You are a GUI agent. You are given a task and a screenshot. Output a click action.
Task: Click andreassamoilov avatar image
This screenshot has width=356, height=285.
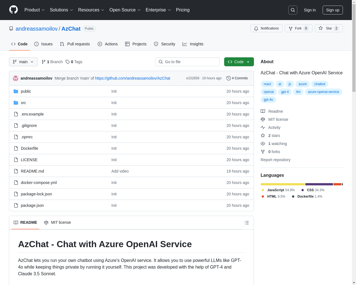pos(16,78)
